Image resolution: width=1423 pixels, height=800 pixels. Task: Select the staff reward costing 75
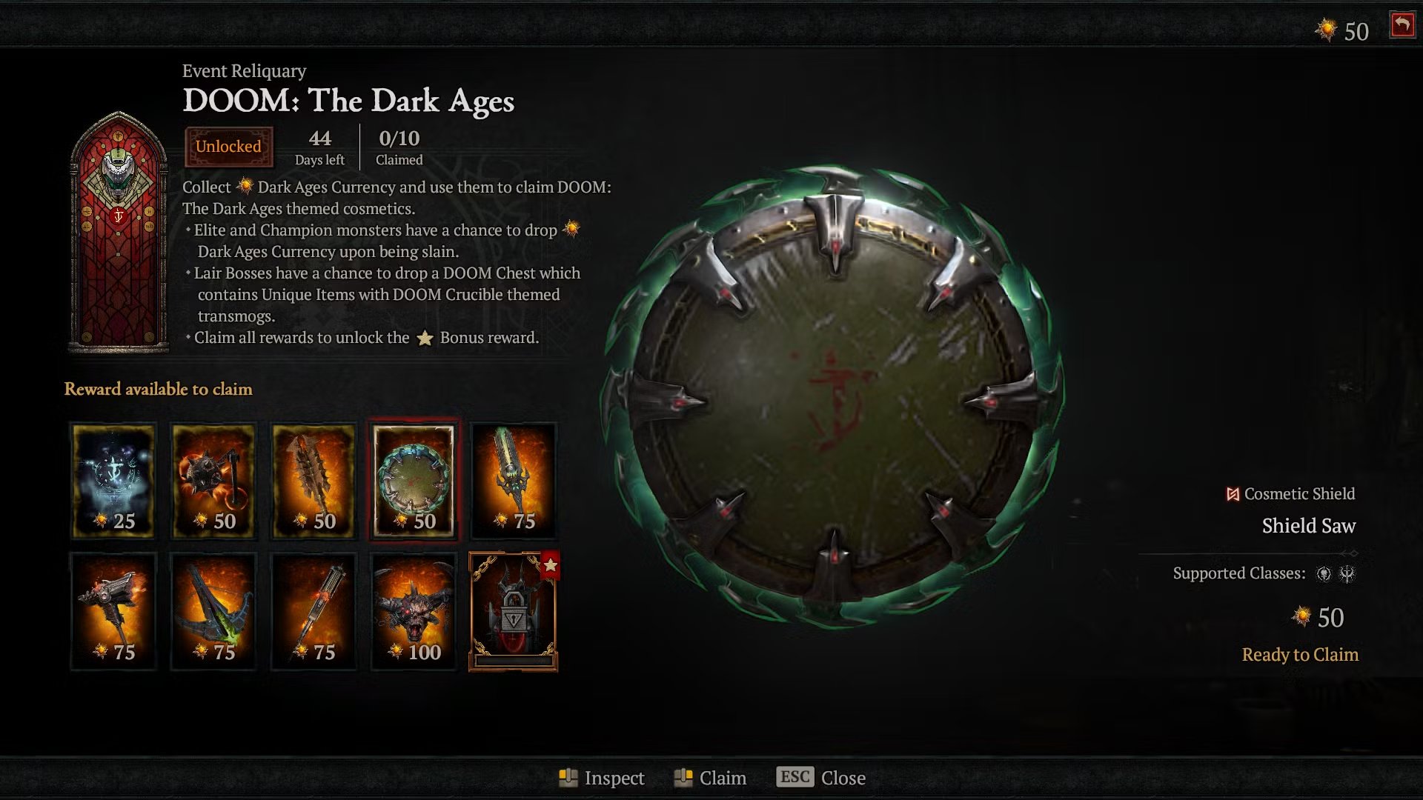point(314,611)
